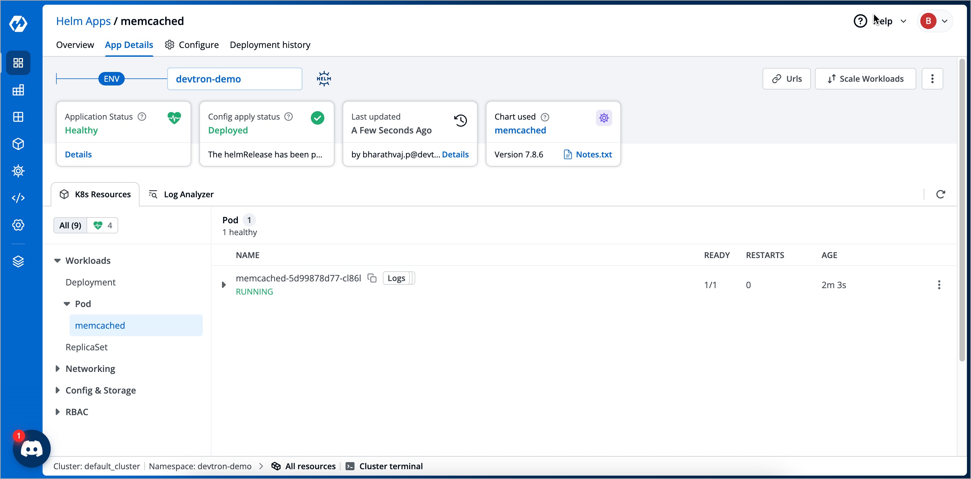971x479 pixels.
Task: Open the Security scanning icon in sidebar
Action: click(18, 171)
